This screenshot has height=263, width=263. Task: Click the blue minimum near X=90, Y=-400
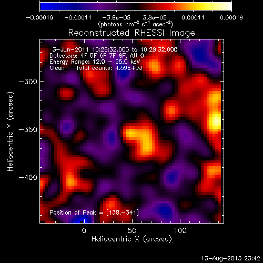172,177
